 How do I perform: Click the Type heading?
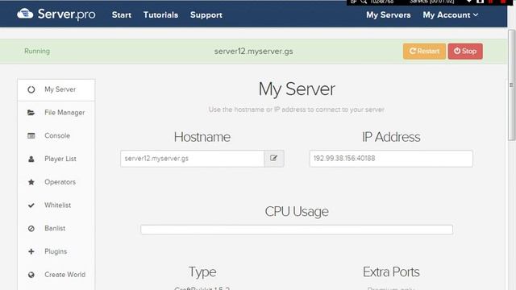[202, 272]
